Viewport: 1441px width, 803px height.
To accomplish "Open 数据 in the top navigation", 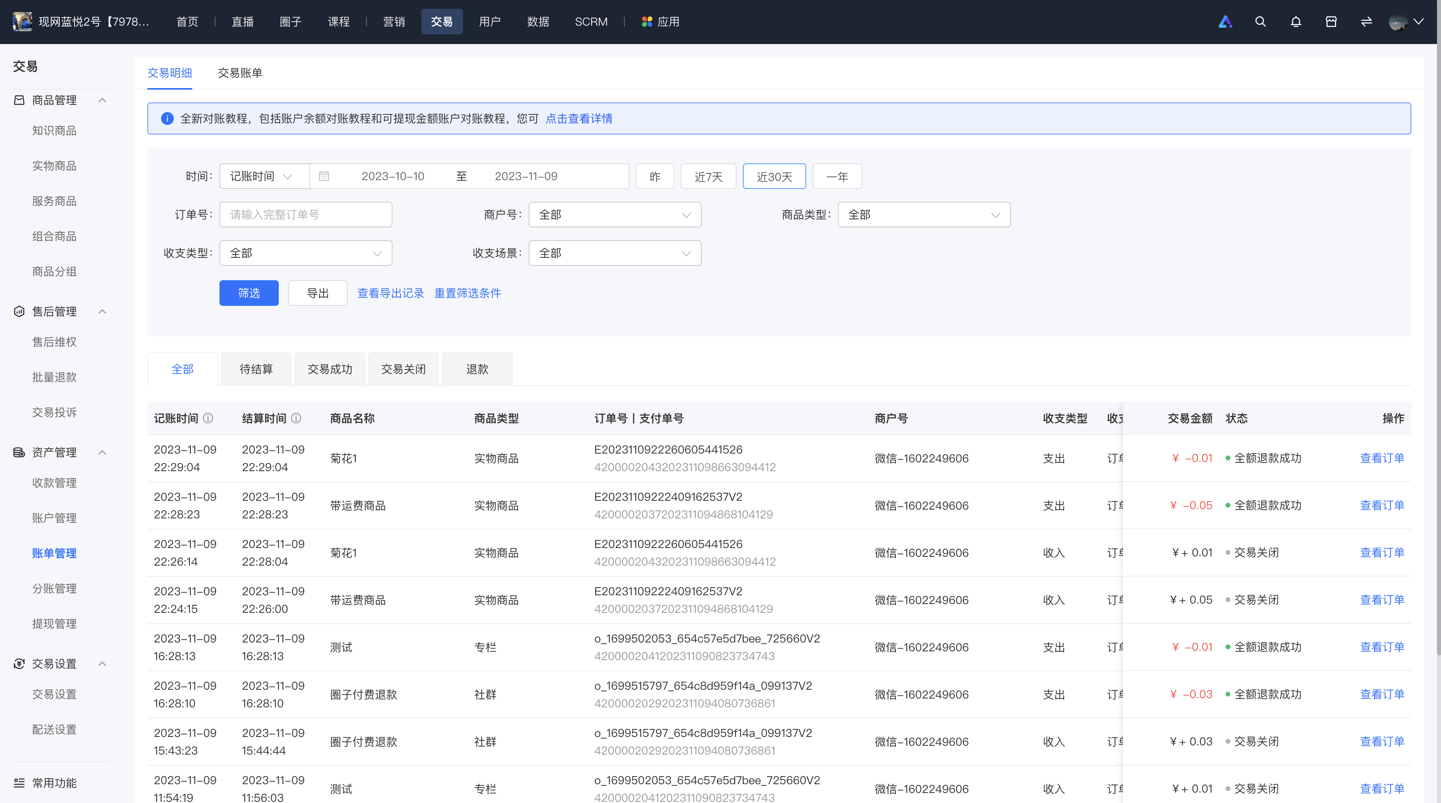I will point(538,22).
